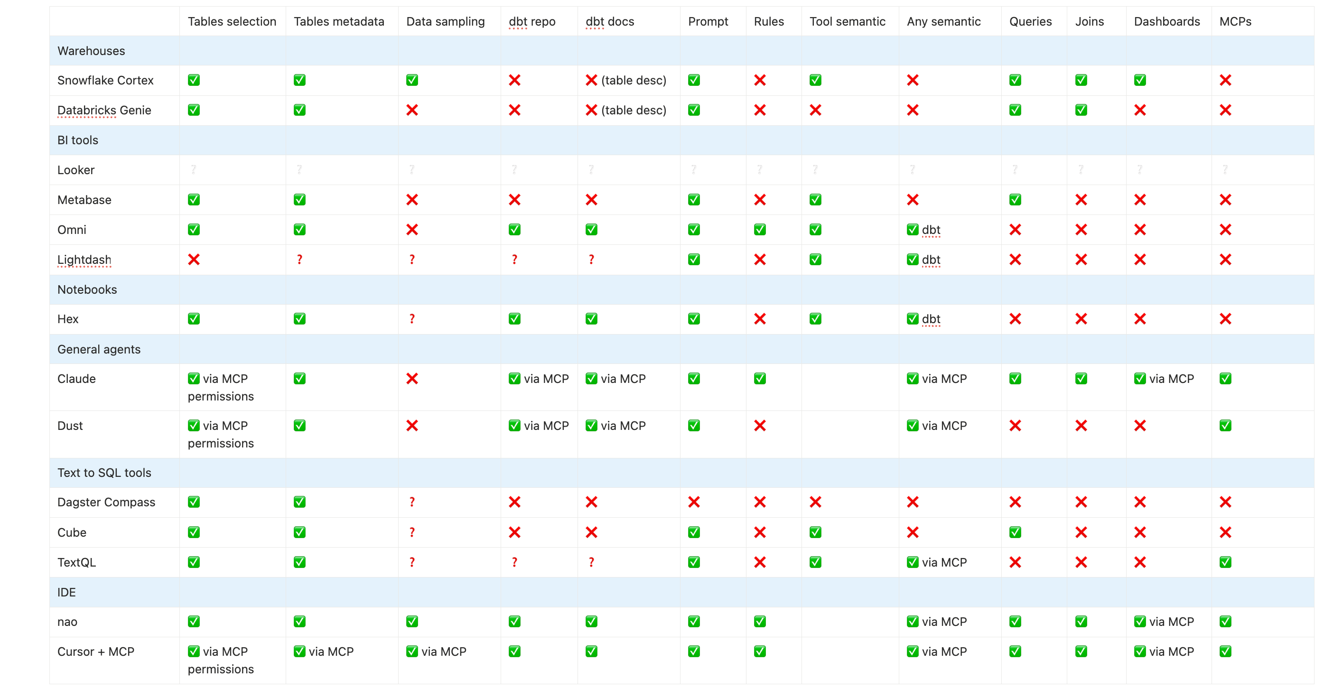
Task: Click the Databricks Genie row label
Action: (104, 110)
